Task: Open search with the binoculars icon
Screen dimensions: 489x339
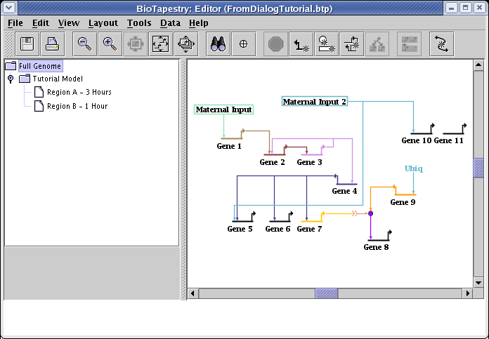Action: pos(218,44)
